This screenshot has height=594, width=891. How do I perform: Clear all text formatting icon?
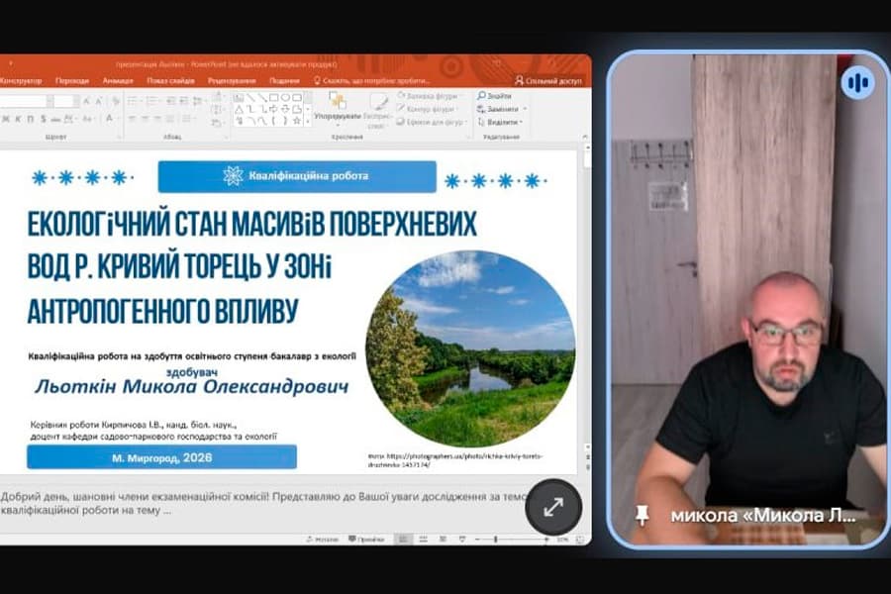pos(116,101)
